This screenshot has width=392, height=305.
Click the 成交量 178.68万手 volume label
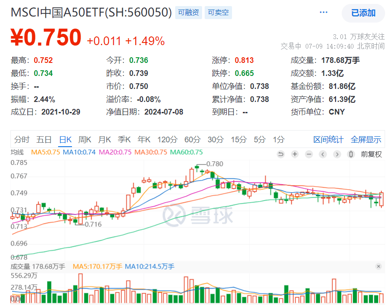(38, 266)
